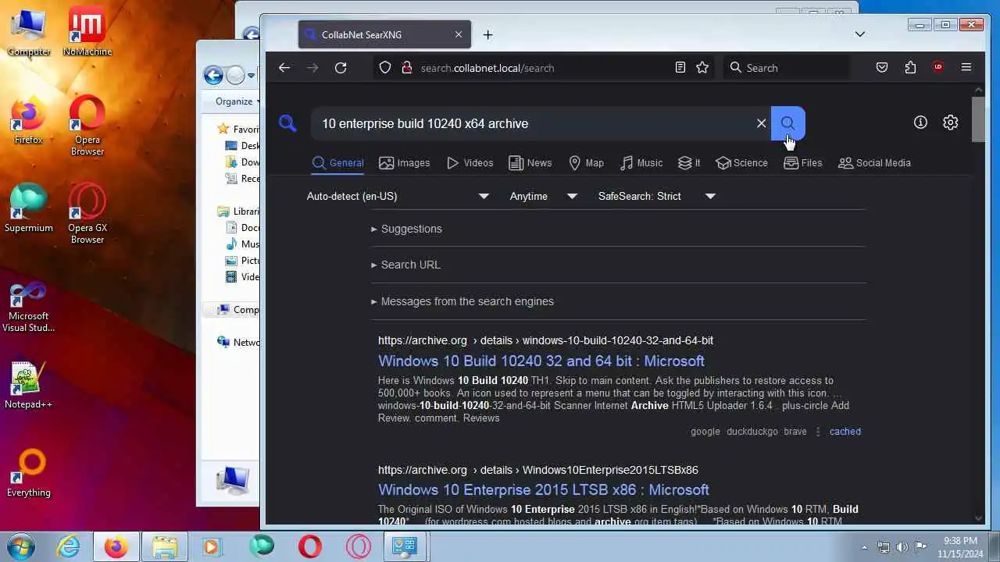Click the Firefox address bar URL
Screen dimensions: 1000x562
(487, 68)
